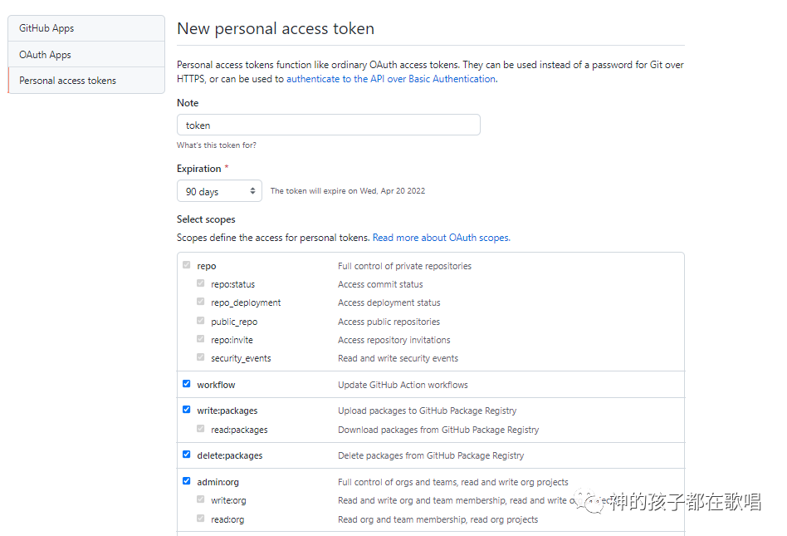This screenshot has width=787, height=536.
Task: Click the 'public_repo' label
Action: [x=234, y=322]
